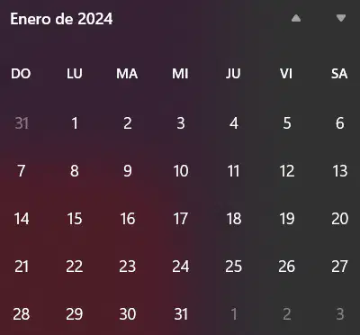Select dimmed February 3 date
The image size is (360, 335).
coord(340,314)
